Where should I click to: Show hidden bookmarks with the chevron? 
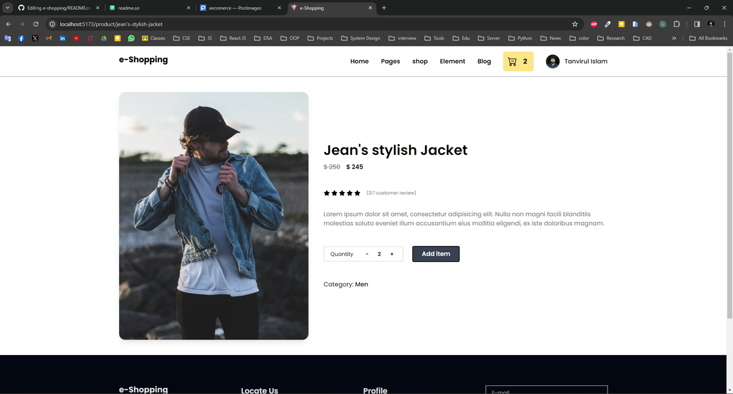click(x=674, y=38)
